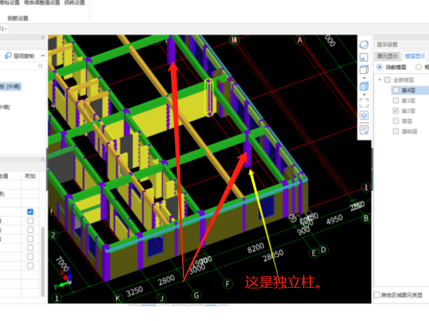Click the 层间复制 copy icon button
Image resolution: width=429 pixels, height=321 pixels.
click(9, 56)
